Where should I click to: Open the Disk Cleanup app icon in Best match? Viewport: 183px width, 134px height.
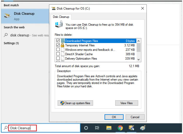point(7,16)
